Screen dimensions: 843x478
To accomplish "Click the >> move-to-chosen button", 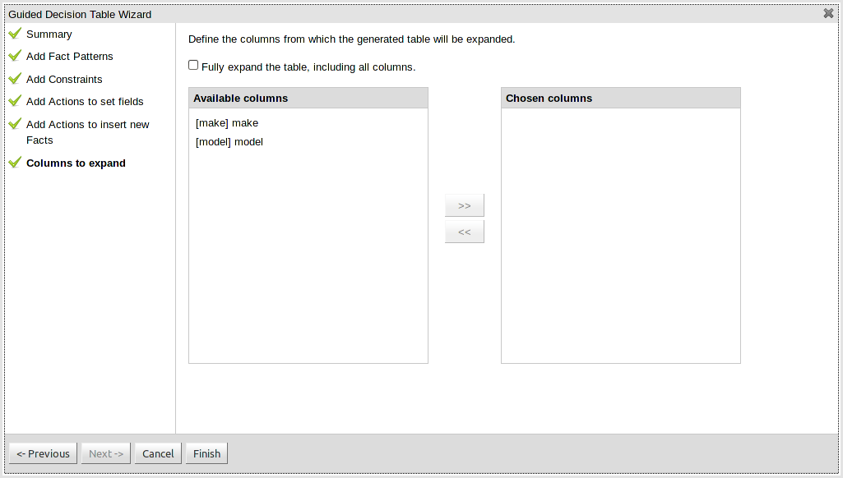I will click(465, 205).
